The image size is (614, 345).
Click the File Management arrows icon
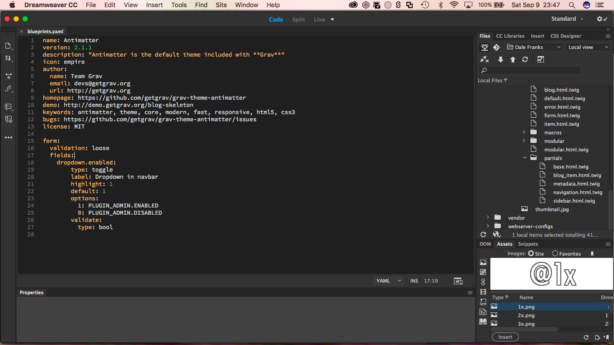tap(8, 58)
